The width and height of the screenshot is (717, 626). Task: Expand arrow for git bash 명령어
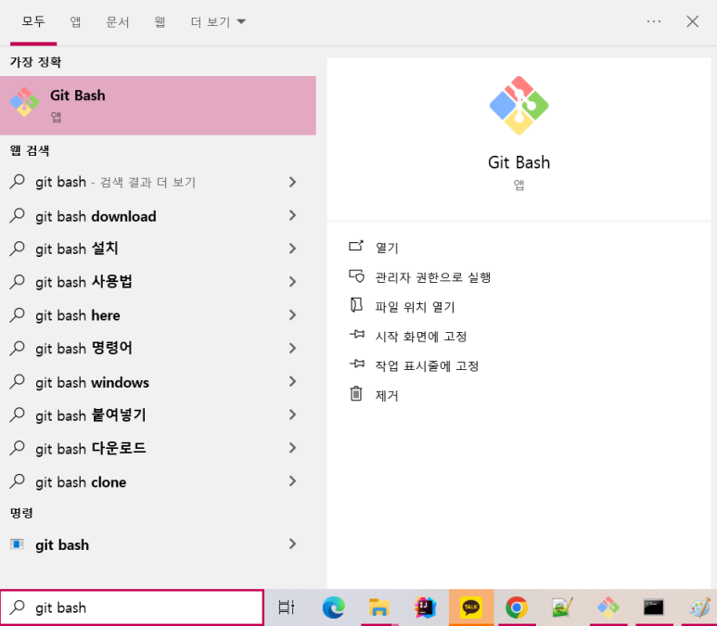click(x=293, y=348)
